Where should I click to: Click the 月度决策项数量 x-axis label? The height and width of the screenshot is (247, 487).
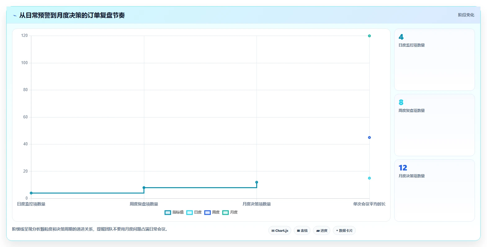pos(257,204)
